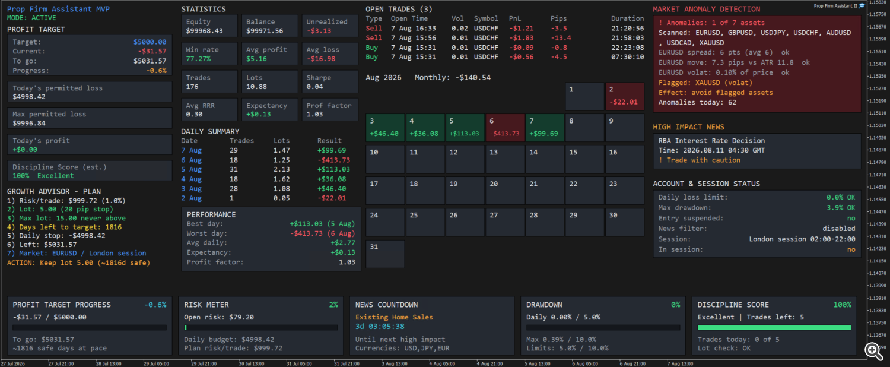Click the Unrealized -$3.13 tile
The image size is (890, 367).
tap(330, 26)
